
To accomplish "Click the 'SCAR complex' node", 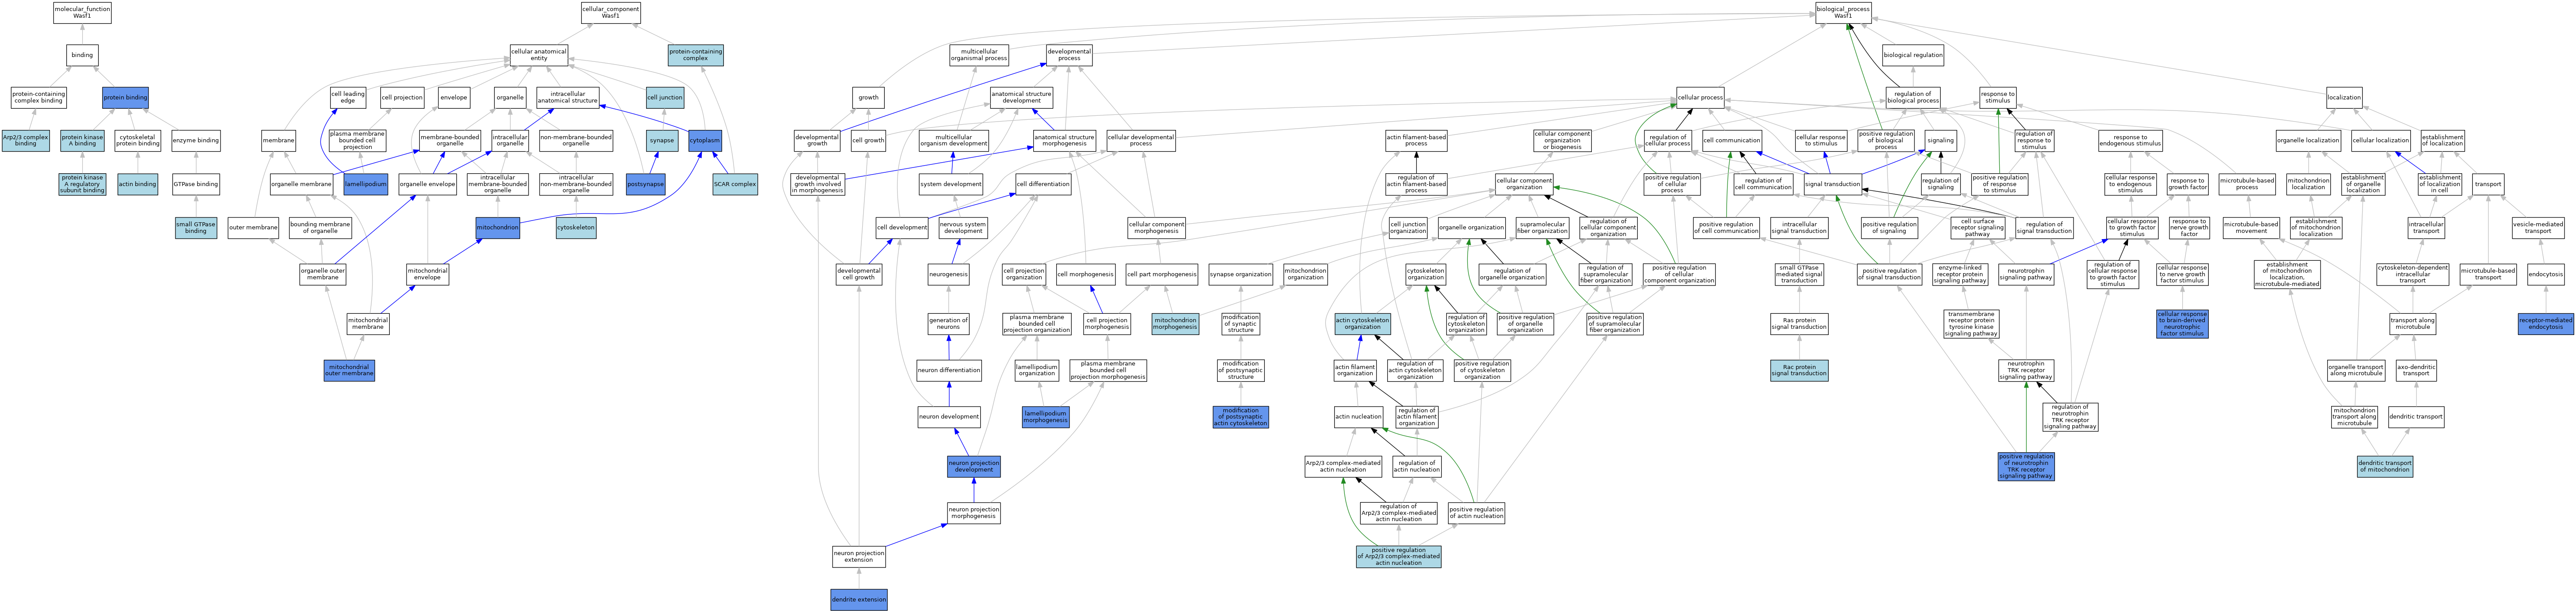I will pos(735,184).
